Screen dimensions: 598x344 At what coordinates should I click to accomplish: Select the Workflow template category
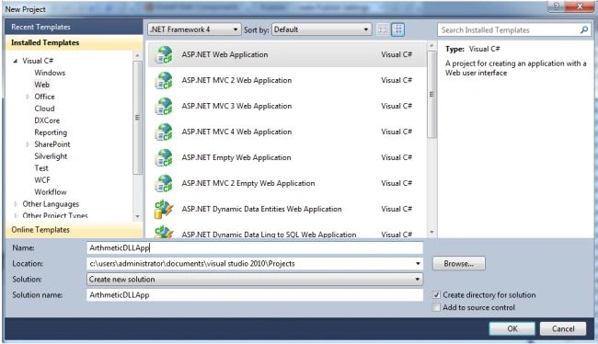click(x=51, y=192)
